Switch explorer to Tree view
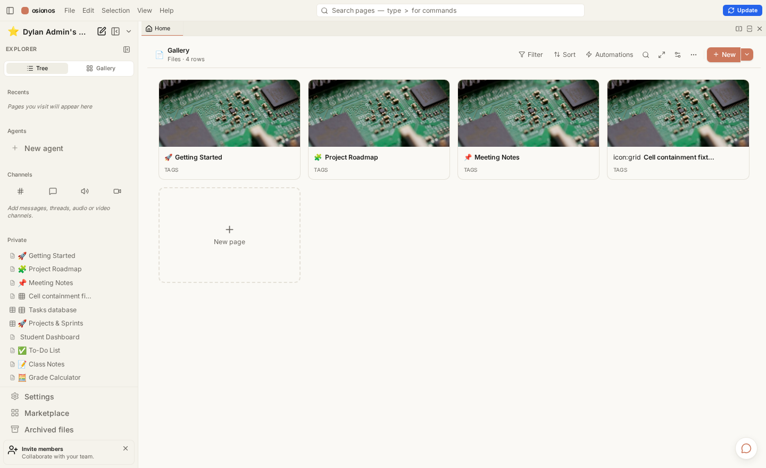 pos(37,68)
